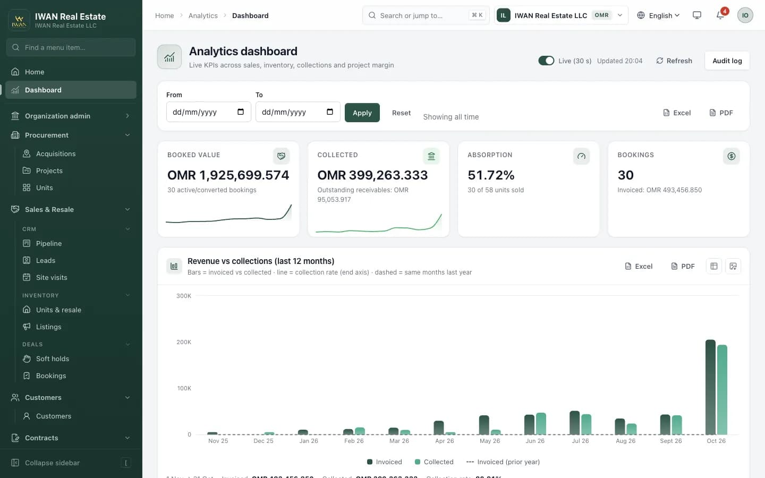The width and height of the screenshot is (765, 478).
Task: Click the Collected bank icon
Action: 431,156
